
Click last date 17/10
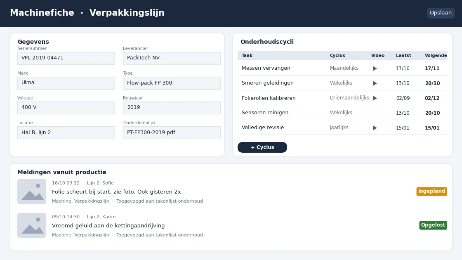(x=403, y=69)
